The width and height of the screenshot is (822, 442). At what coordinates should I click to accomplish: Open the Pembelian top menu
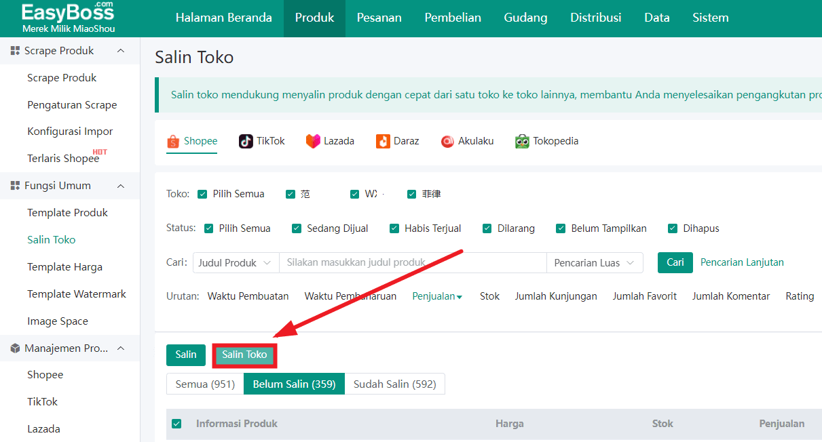453,18
